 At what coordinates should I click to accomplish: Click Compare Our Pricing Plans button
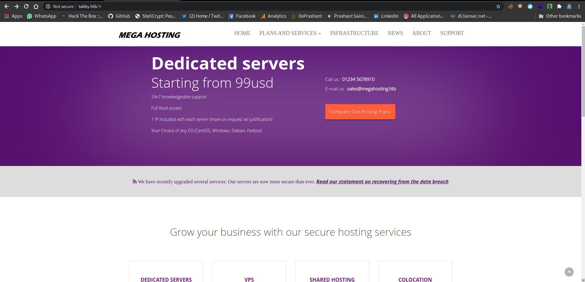[x=360, y=112]
